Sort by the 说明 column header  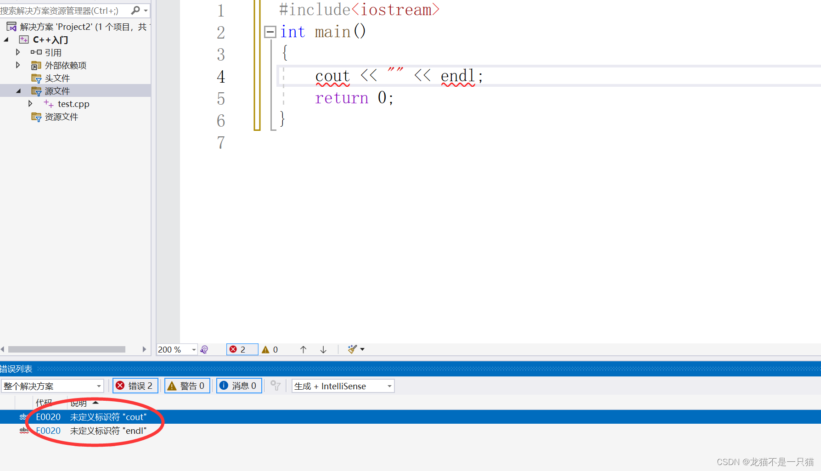pos(79,403)
